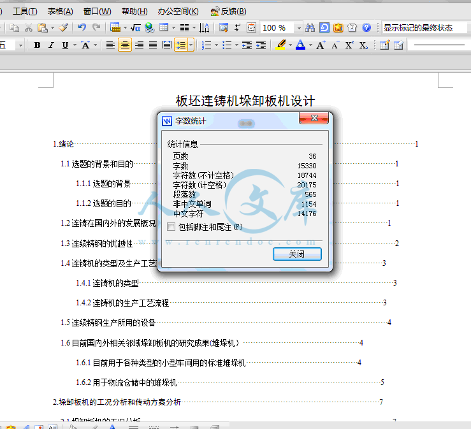Apply the yellow highlight color pen

[281, 45]
